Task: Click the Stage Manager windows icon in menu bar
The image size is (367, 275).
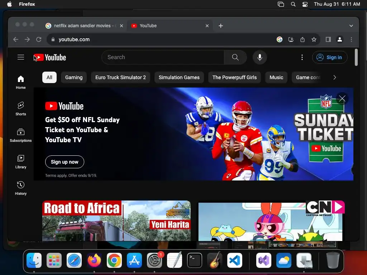Action: (281, 4)
